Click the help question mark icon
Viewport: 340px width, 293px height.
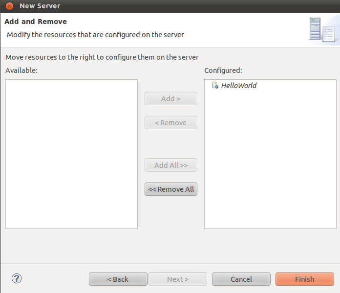[17, 278]
